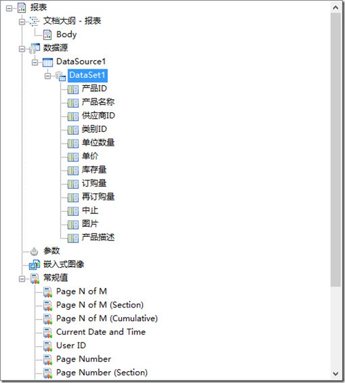This screenshot has height=383, width=345.
Task: Click the 库存量 field icon
Action: pos(73,171)
